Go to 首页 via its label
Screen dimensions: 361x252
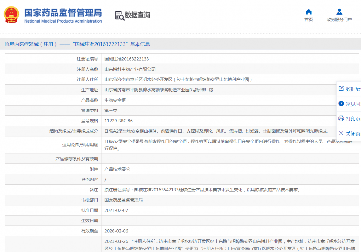(x=309, y=20)
